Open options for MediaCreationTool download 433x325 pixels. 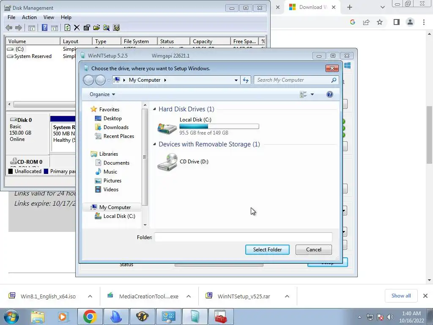pos(189,296)
